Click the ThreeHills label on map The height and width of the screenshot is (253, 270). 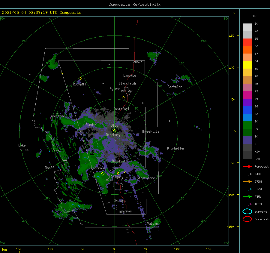click(151, 131)
